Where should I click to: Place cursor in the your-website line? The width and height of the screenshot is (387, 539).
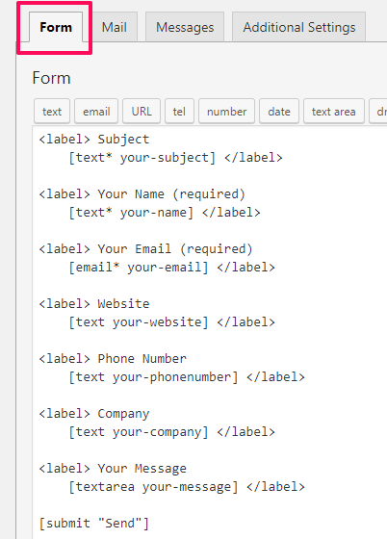[x=171, y=322]
